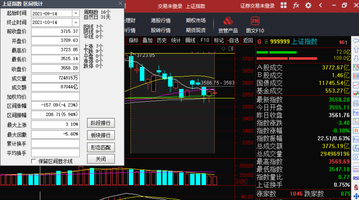359x200 pixels.
Task: Click the 最大回撤 value field
Action: (55, 134)
